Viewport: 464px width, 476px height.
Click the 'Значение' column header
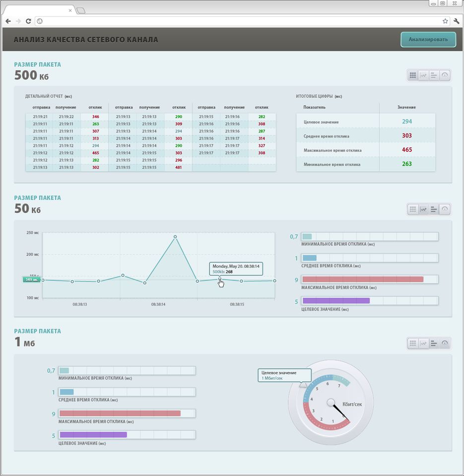pos(406,107)
